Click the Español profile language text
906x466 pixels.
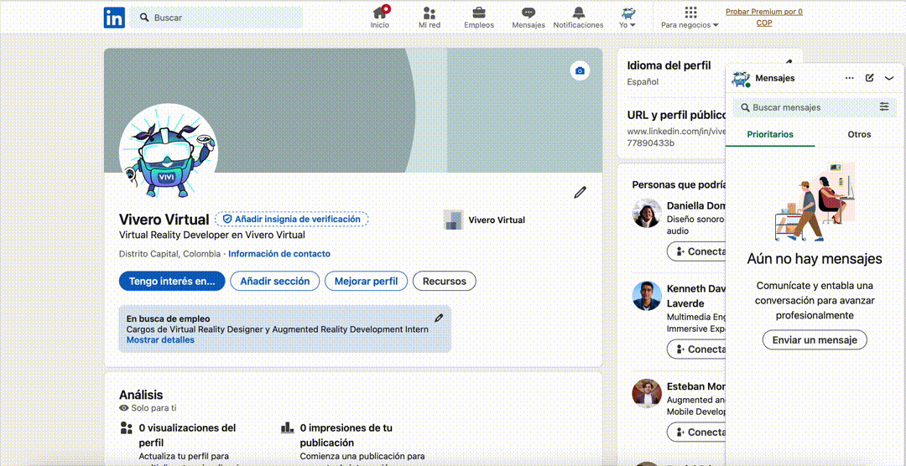(643, 82)
